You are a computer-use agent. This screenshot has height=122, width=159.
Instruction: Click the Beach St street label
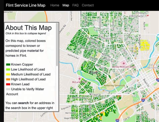146,83
